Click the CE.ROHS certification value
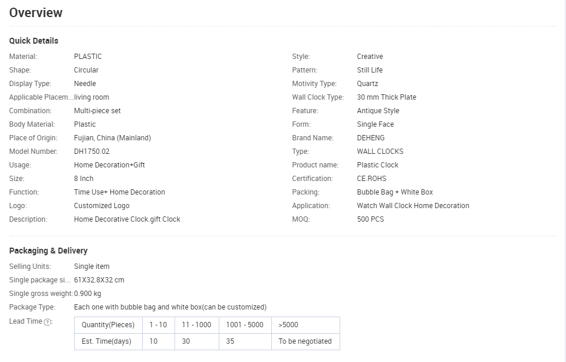Viewport: 566px width, 362px height. tap(371, 179)
